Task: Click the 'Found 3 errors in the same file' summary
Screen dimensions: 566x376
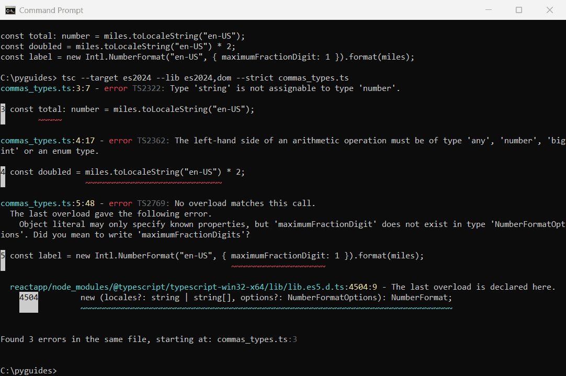Action: click(149, 339)
